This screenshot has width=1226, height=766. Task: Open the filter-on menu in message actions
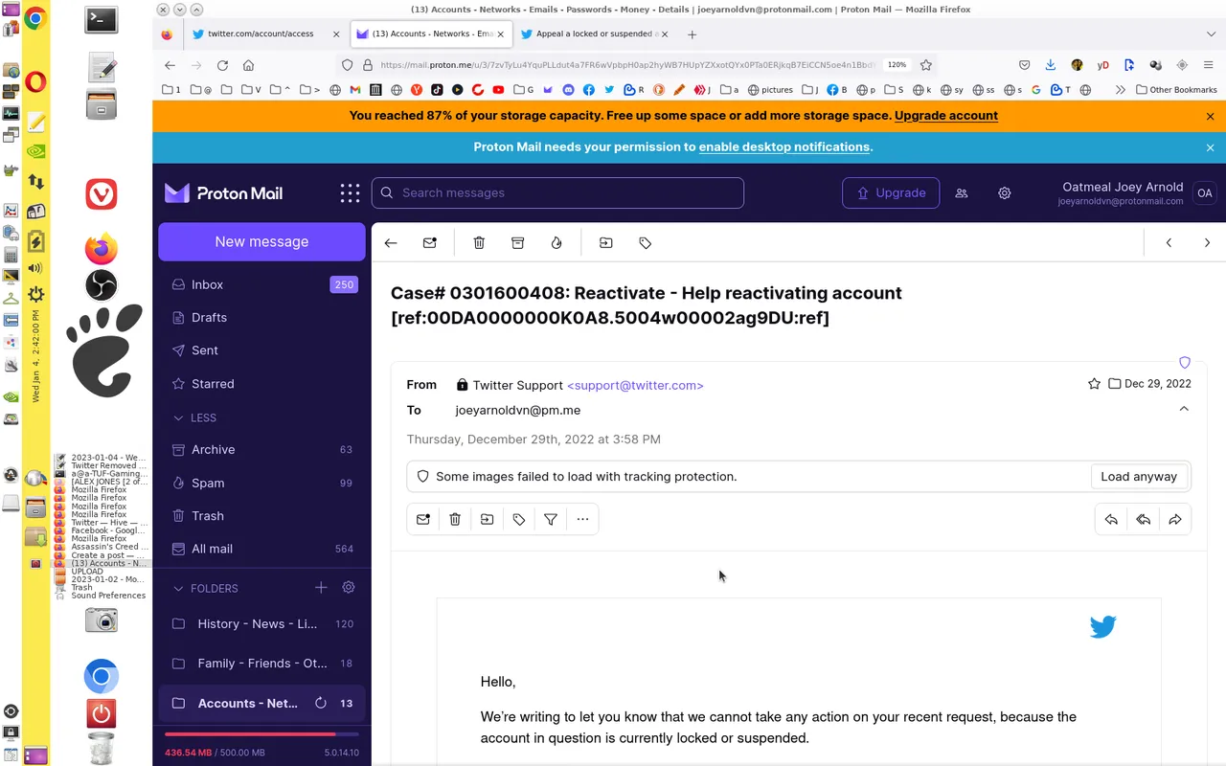pyautogui.click(x=551, y=519)
